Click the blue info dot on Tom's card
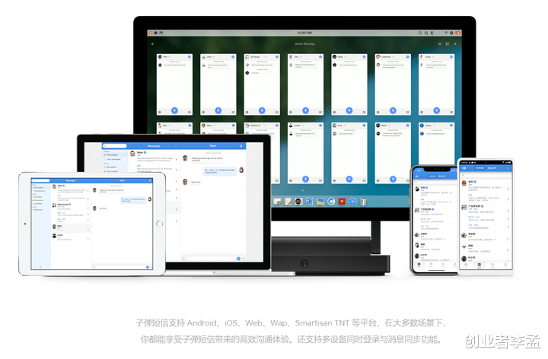 (x=190, y=56)
